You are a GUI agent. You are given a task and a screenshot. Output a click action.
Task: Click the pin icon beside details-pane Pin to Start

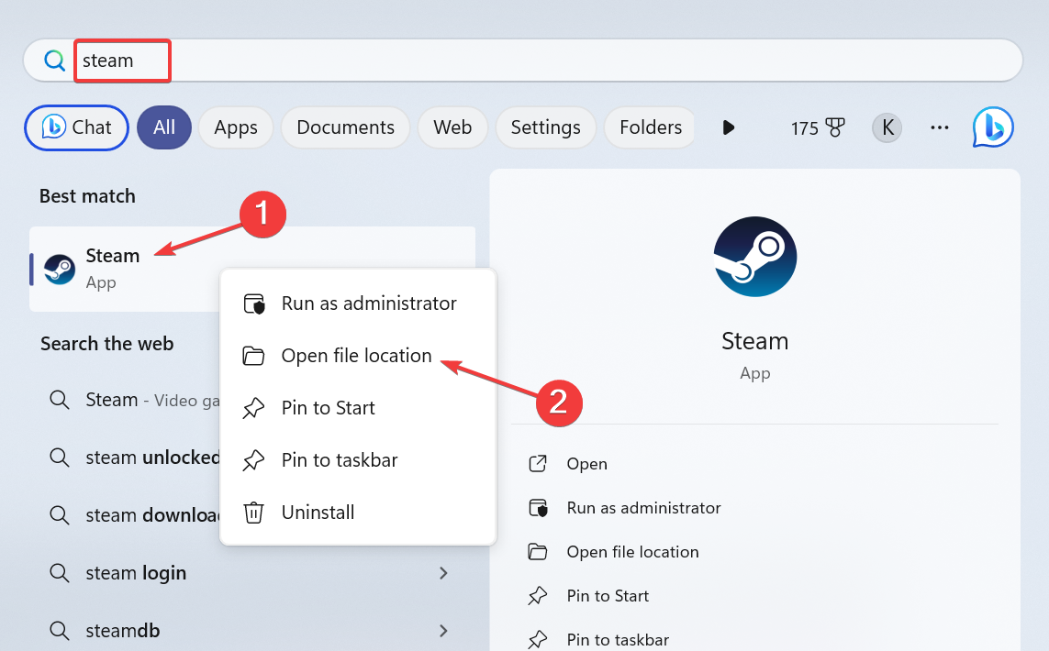(538, 595)
